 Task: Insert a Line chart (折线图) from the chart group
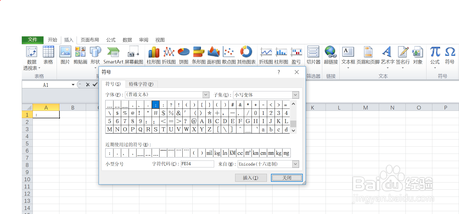(x=169, y=55)
